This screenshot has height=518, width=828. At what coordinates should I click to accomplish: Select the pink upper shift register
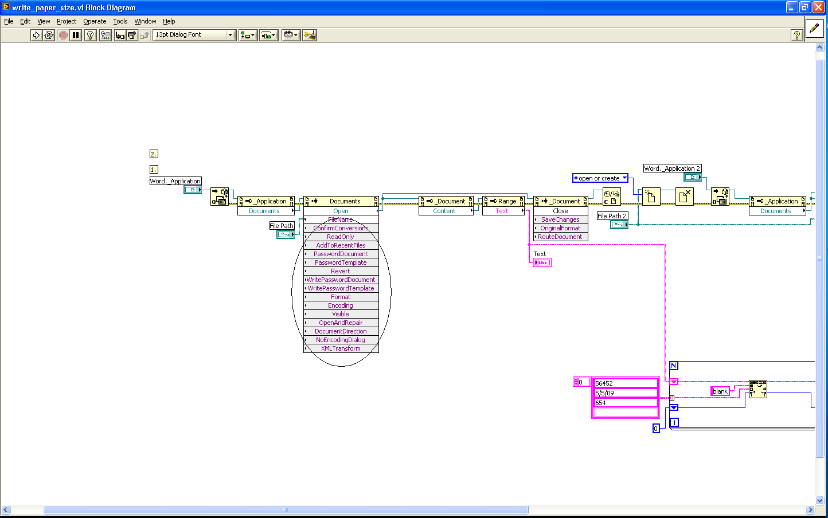coord(674,382)
